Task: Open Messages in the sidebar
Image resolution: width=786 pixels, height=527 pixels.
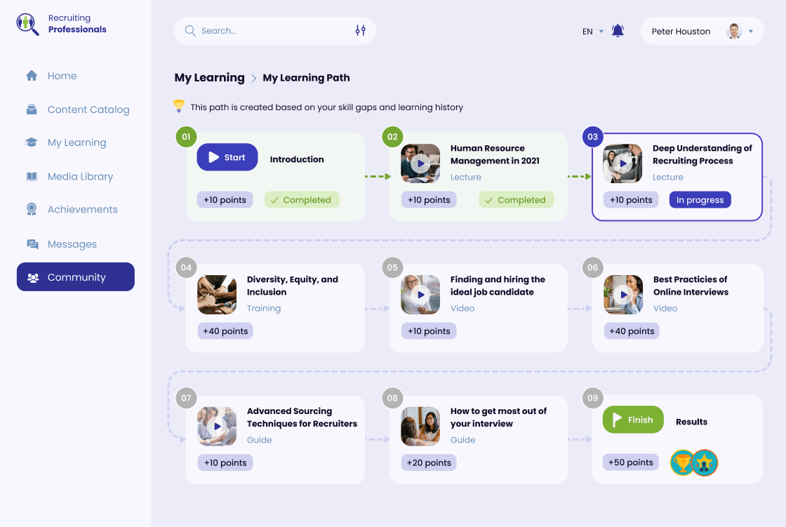Action: pos(72,244)
